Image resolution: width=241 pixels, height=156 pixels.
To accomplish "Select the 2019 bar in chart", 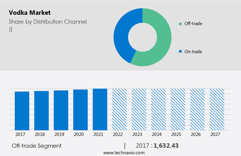I will (61, 110).
